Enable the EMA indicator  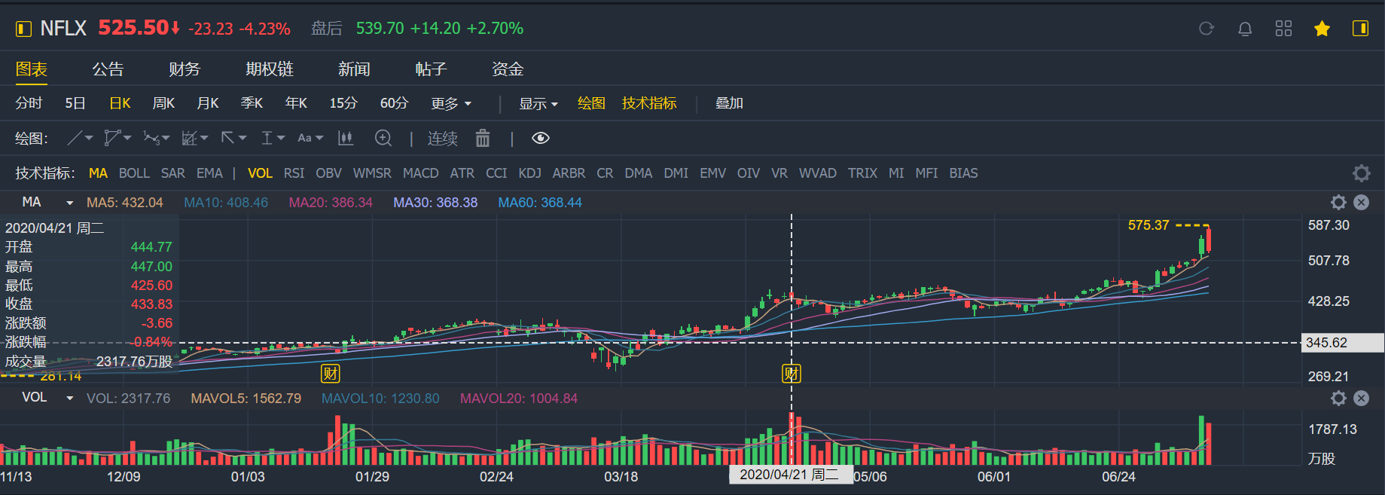(x=209, y=173)
